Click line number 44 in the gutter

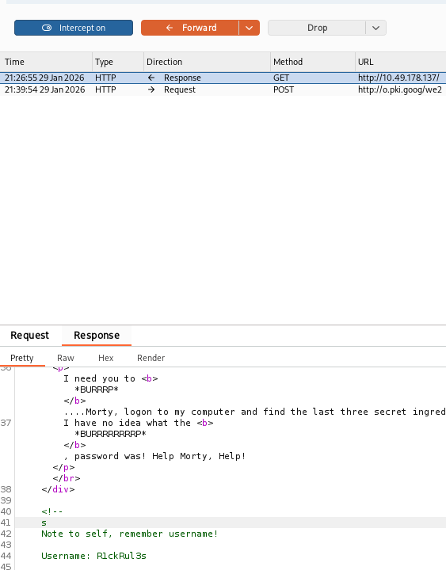(x=6, y=556)
